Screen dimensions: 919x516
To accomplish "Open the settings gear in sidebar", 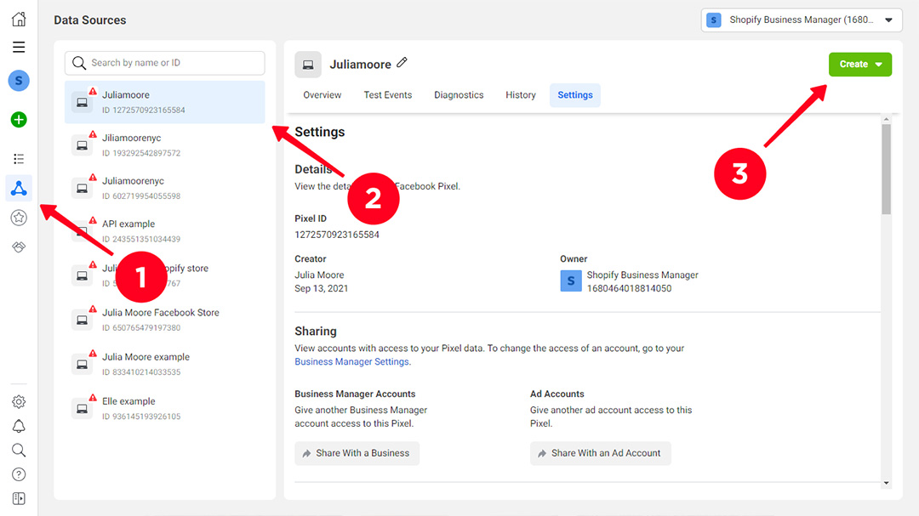I will pos(19,402).
